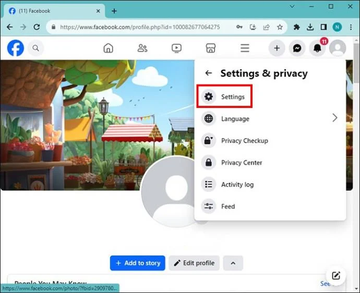Open the notifications bell
The height and width of the screenshot is (293, 360).
pos(318,48)
